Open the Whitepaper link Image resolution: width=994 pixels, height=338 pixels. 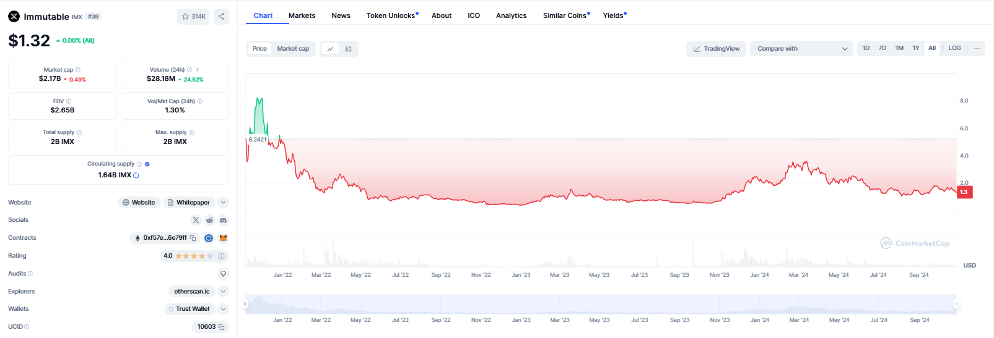point(189,203)
